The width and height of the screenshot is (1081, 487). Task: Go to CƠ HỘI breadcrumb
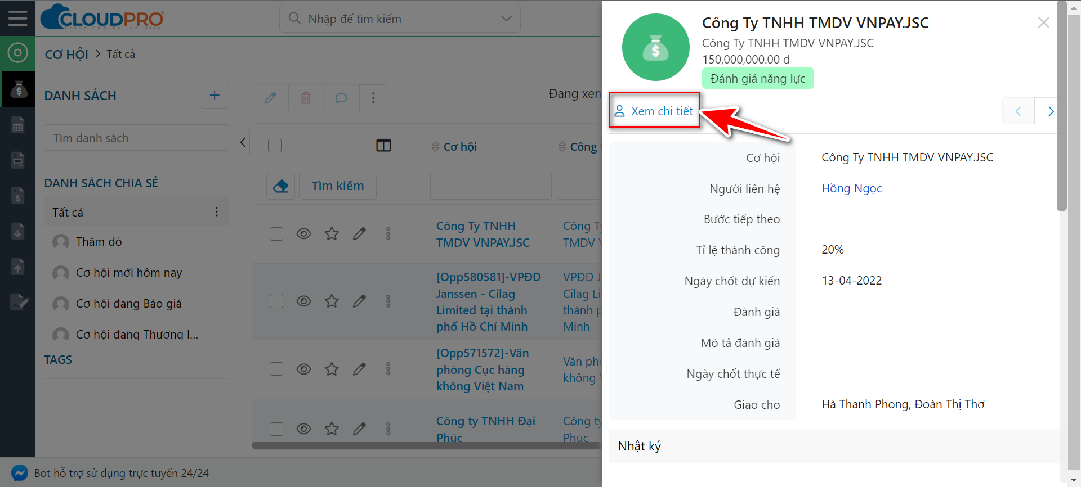(x=66, y=54)
